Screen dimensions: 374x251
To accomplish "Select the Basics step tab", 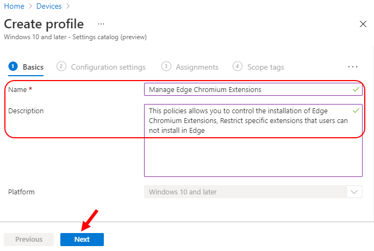I will coord(26,67).
